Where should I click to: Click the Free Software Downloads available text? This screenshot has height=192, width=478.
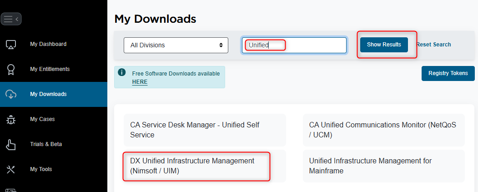coord(176,73)
